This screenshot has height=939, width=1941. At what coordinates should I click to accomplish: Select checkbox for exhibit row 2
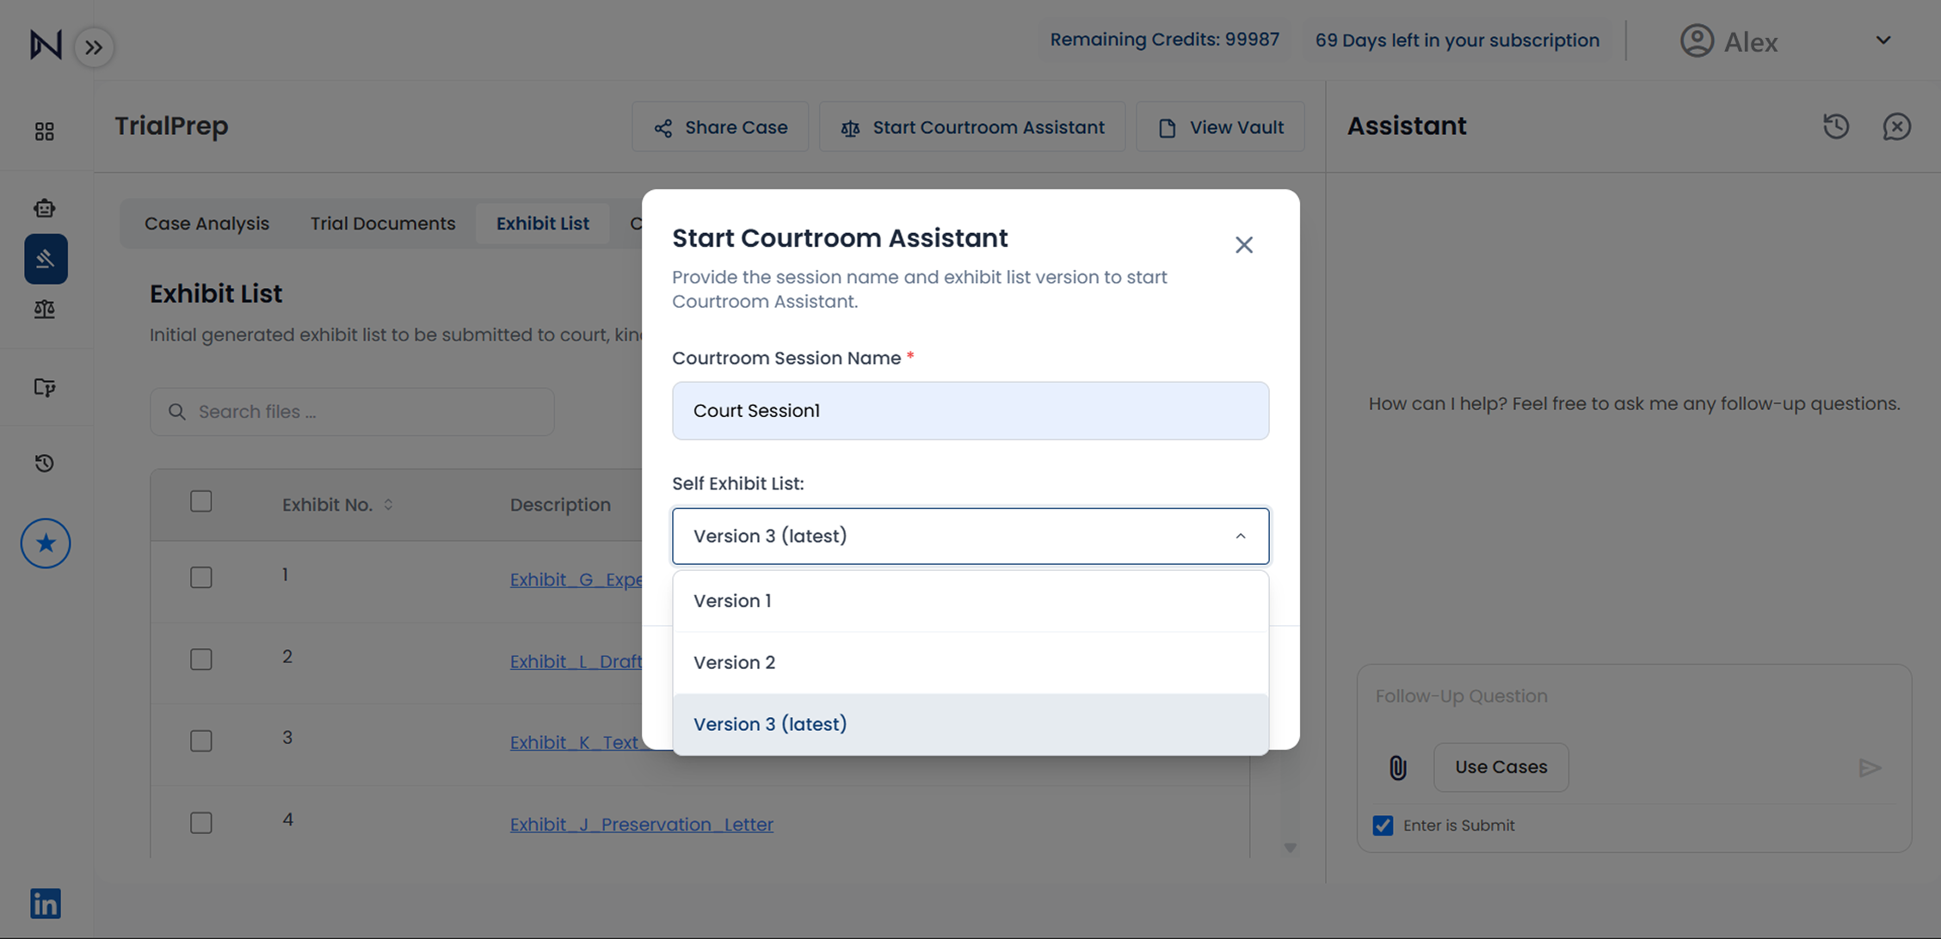tap(200, 659)
